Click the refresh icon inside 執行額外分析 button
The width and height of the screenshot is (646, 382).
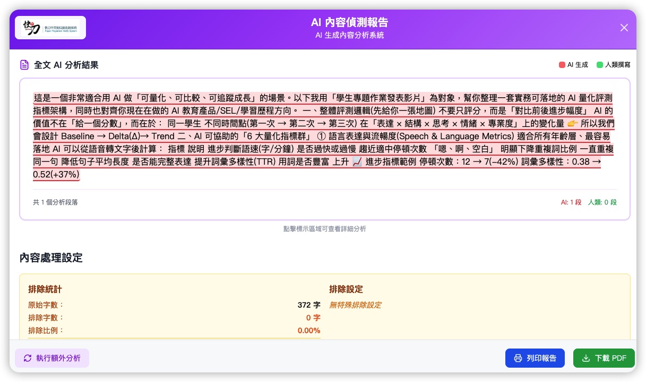pos(28,358)
